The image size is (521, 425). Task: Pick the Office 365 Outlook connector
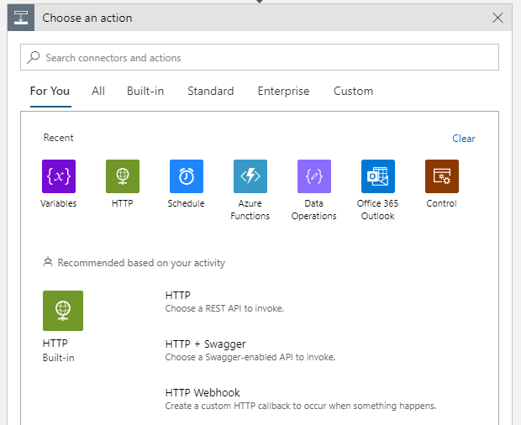click(x=377, y=176)
